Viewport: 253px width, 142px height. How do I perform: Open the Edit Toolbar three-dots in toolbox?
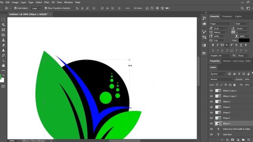pos(3,71)
